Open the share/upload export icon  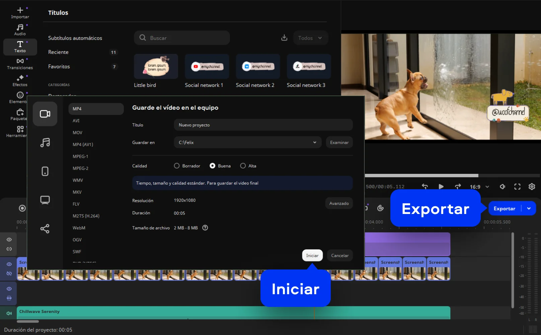pos(45,229)
